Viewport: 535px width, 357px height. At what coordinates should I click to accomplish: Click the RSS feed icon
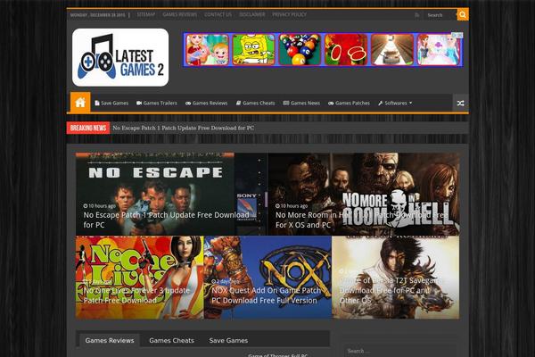tap(416, 15)
